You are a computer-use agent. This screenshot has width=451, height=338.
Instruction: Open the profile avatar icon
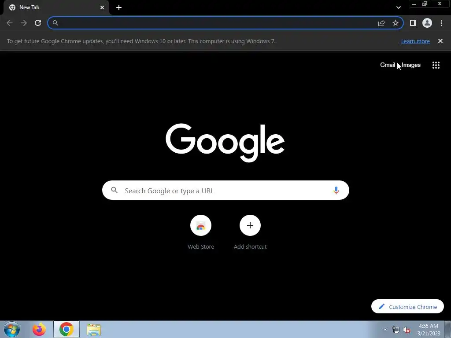click(x=427, y=23)
